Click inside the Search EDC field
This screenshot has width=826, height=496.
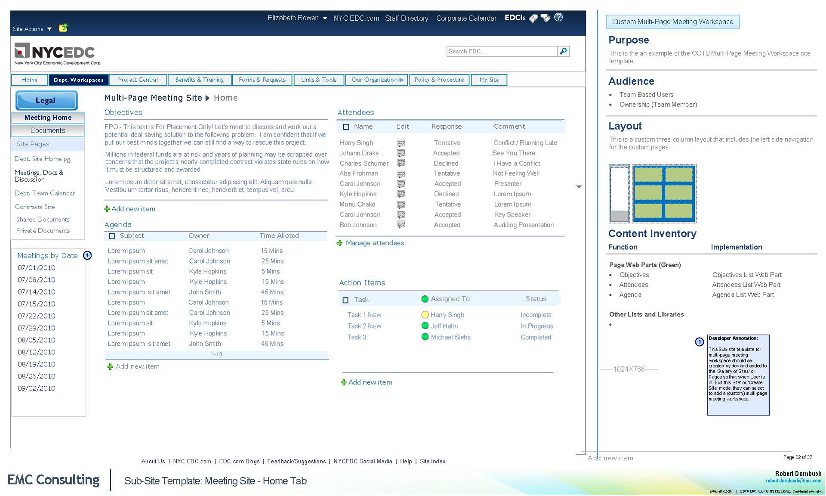pos(501,51)
